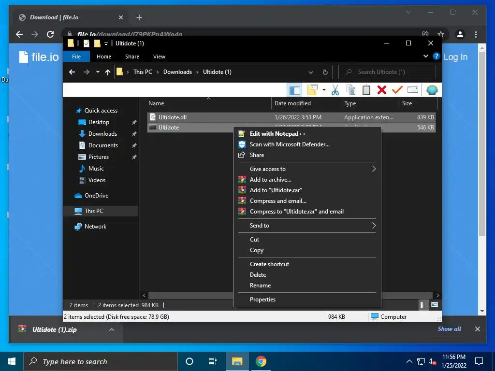Image resolution: width=495 pixels, height=371 pixels.
Task: Click the red X Delete toolbar icon
Action: [382, 90]
